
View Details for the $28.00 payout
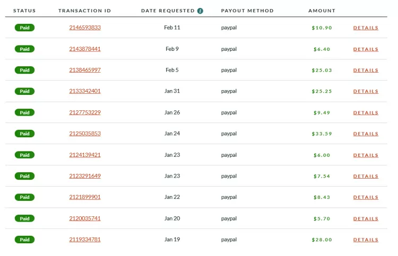click(366, 240)
